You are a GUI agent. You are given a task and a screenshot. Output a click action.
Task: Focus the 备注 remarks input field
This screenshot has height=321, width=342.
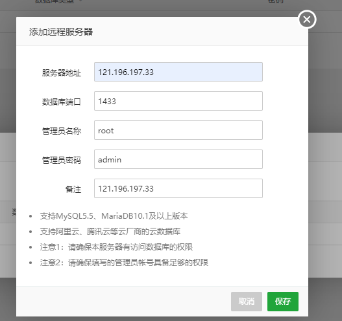tap(178, 188)
